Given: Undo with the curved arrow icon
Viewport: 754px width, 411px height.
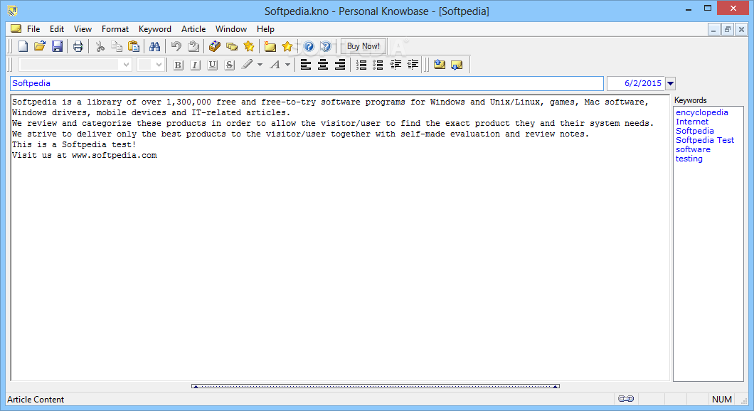Looking at the screenshot, I should pyautogui.click(x=176, y=46).
